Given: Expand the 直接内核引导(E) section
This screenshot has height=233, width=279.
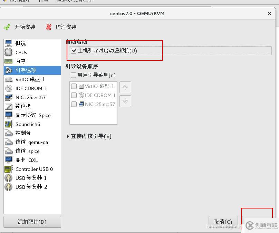Looking at the screenshot, I should pos(68,136).
